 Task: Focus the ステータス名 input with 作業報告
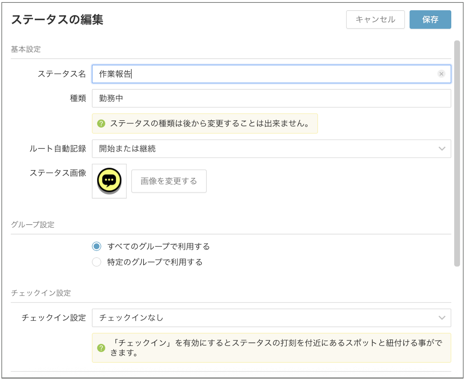[x=272, y=74]
